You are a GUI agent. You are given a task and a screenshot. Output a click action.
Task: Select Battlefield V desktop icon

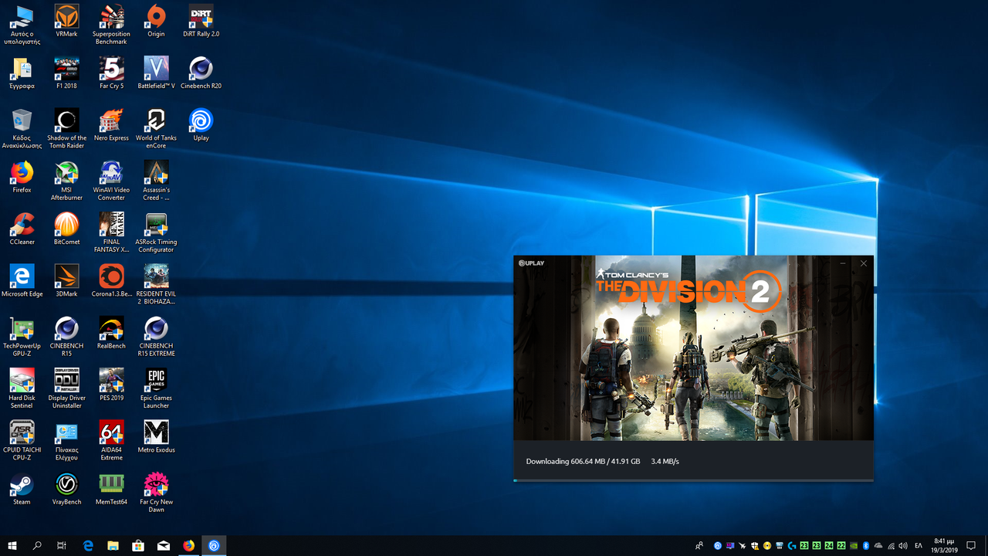(156, 73)
